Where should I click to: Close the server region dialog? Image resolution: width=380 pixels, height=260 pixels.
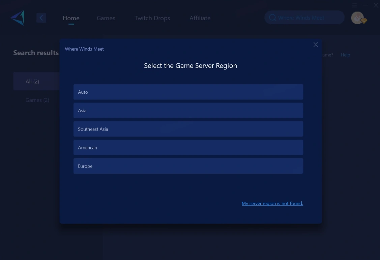coord(316,45)
